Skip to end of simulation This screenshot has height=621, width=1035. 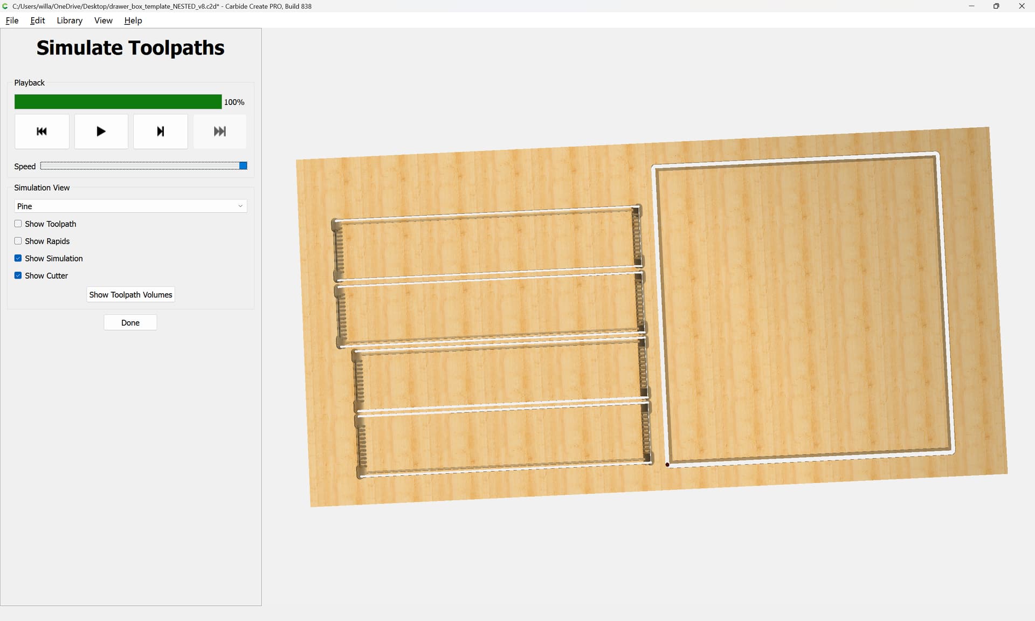pyautogui.click(x=219, y=131)
